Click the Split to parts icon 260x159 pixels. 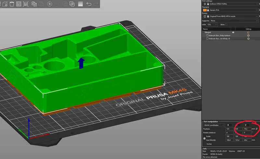click(x=72, y=4)
